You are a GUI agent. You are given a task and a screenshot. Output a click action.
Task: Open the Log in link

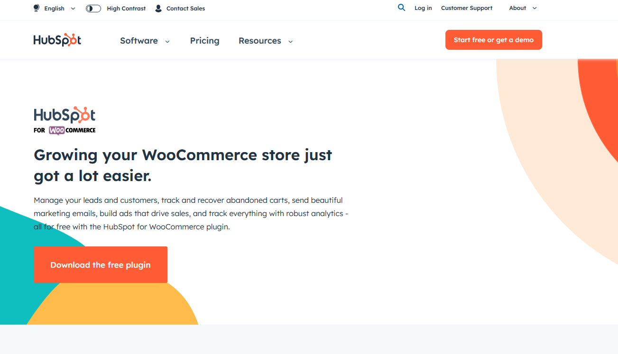[423, 8]
